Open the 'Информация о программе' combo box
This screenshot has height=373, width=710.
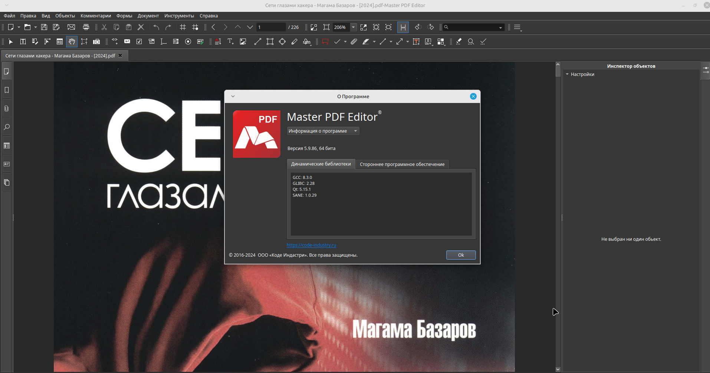[x=323, y=131]
